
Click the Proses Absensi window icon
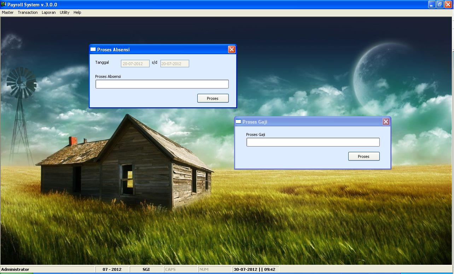[93, 50]
